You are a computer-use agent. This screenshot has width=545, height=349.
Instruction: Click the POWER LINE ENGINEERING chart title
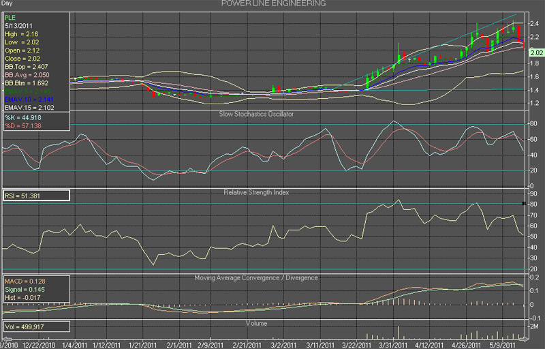tap(274, 3)
